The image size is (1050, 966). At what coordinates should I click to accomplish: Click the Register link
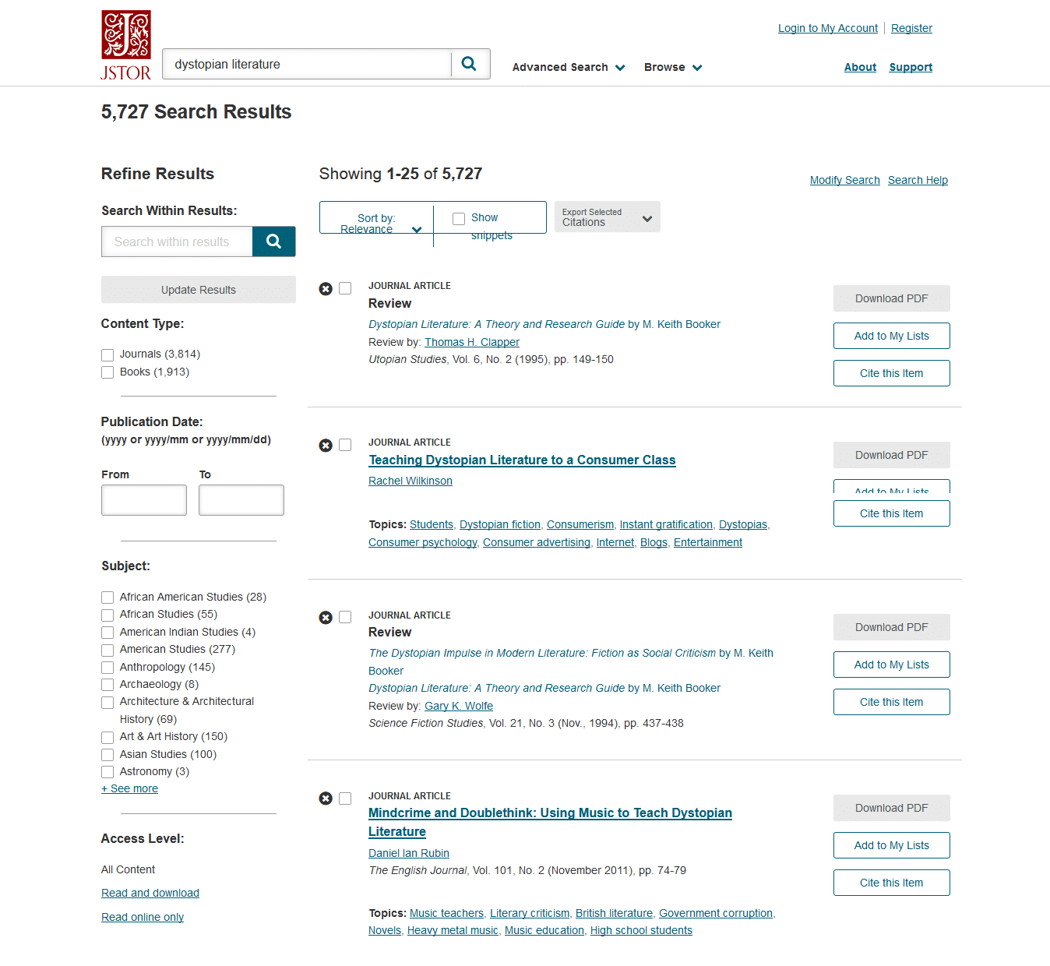click(x=911, y=28)
